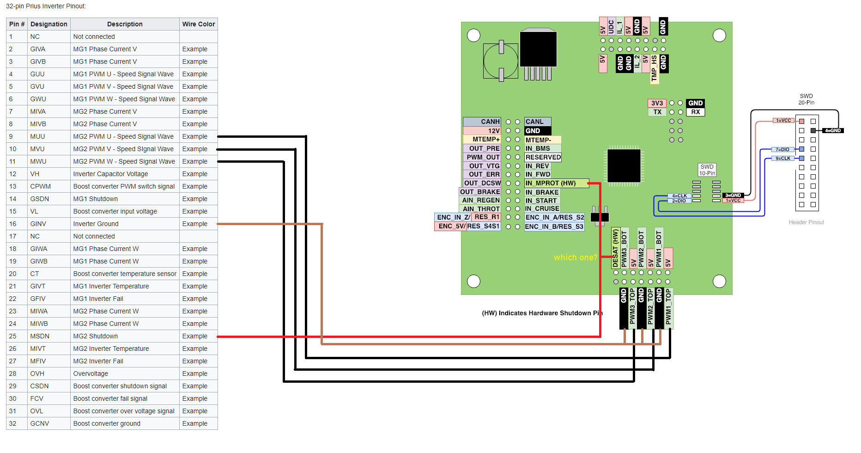Select the RESERVED pin label
Image resolution: width=861 pixels, height=453 pixels.
pos(543,157)
